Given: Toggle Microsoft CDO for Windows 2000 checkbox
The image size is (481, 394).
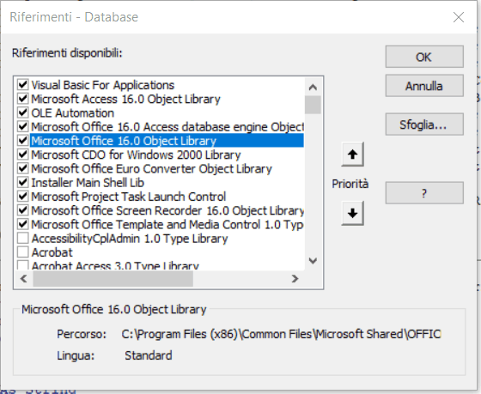Looking at the screenshot, I should (x=23, y=155).
